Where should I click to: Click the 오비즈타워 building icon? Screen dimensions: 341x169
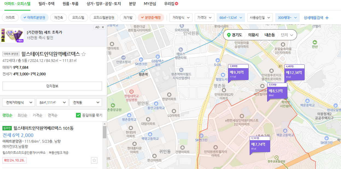pos(182,25)
